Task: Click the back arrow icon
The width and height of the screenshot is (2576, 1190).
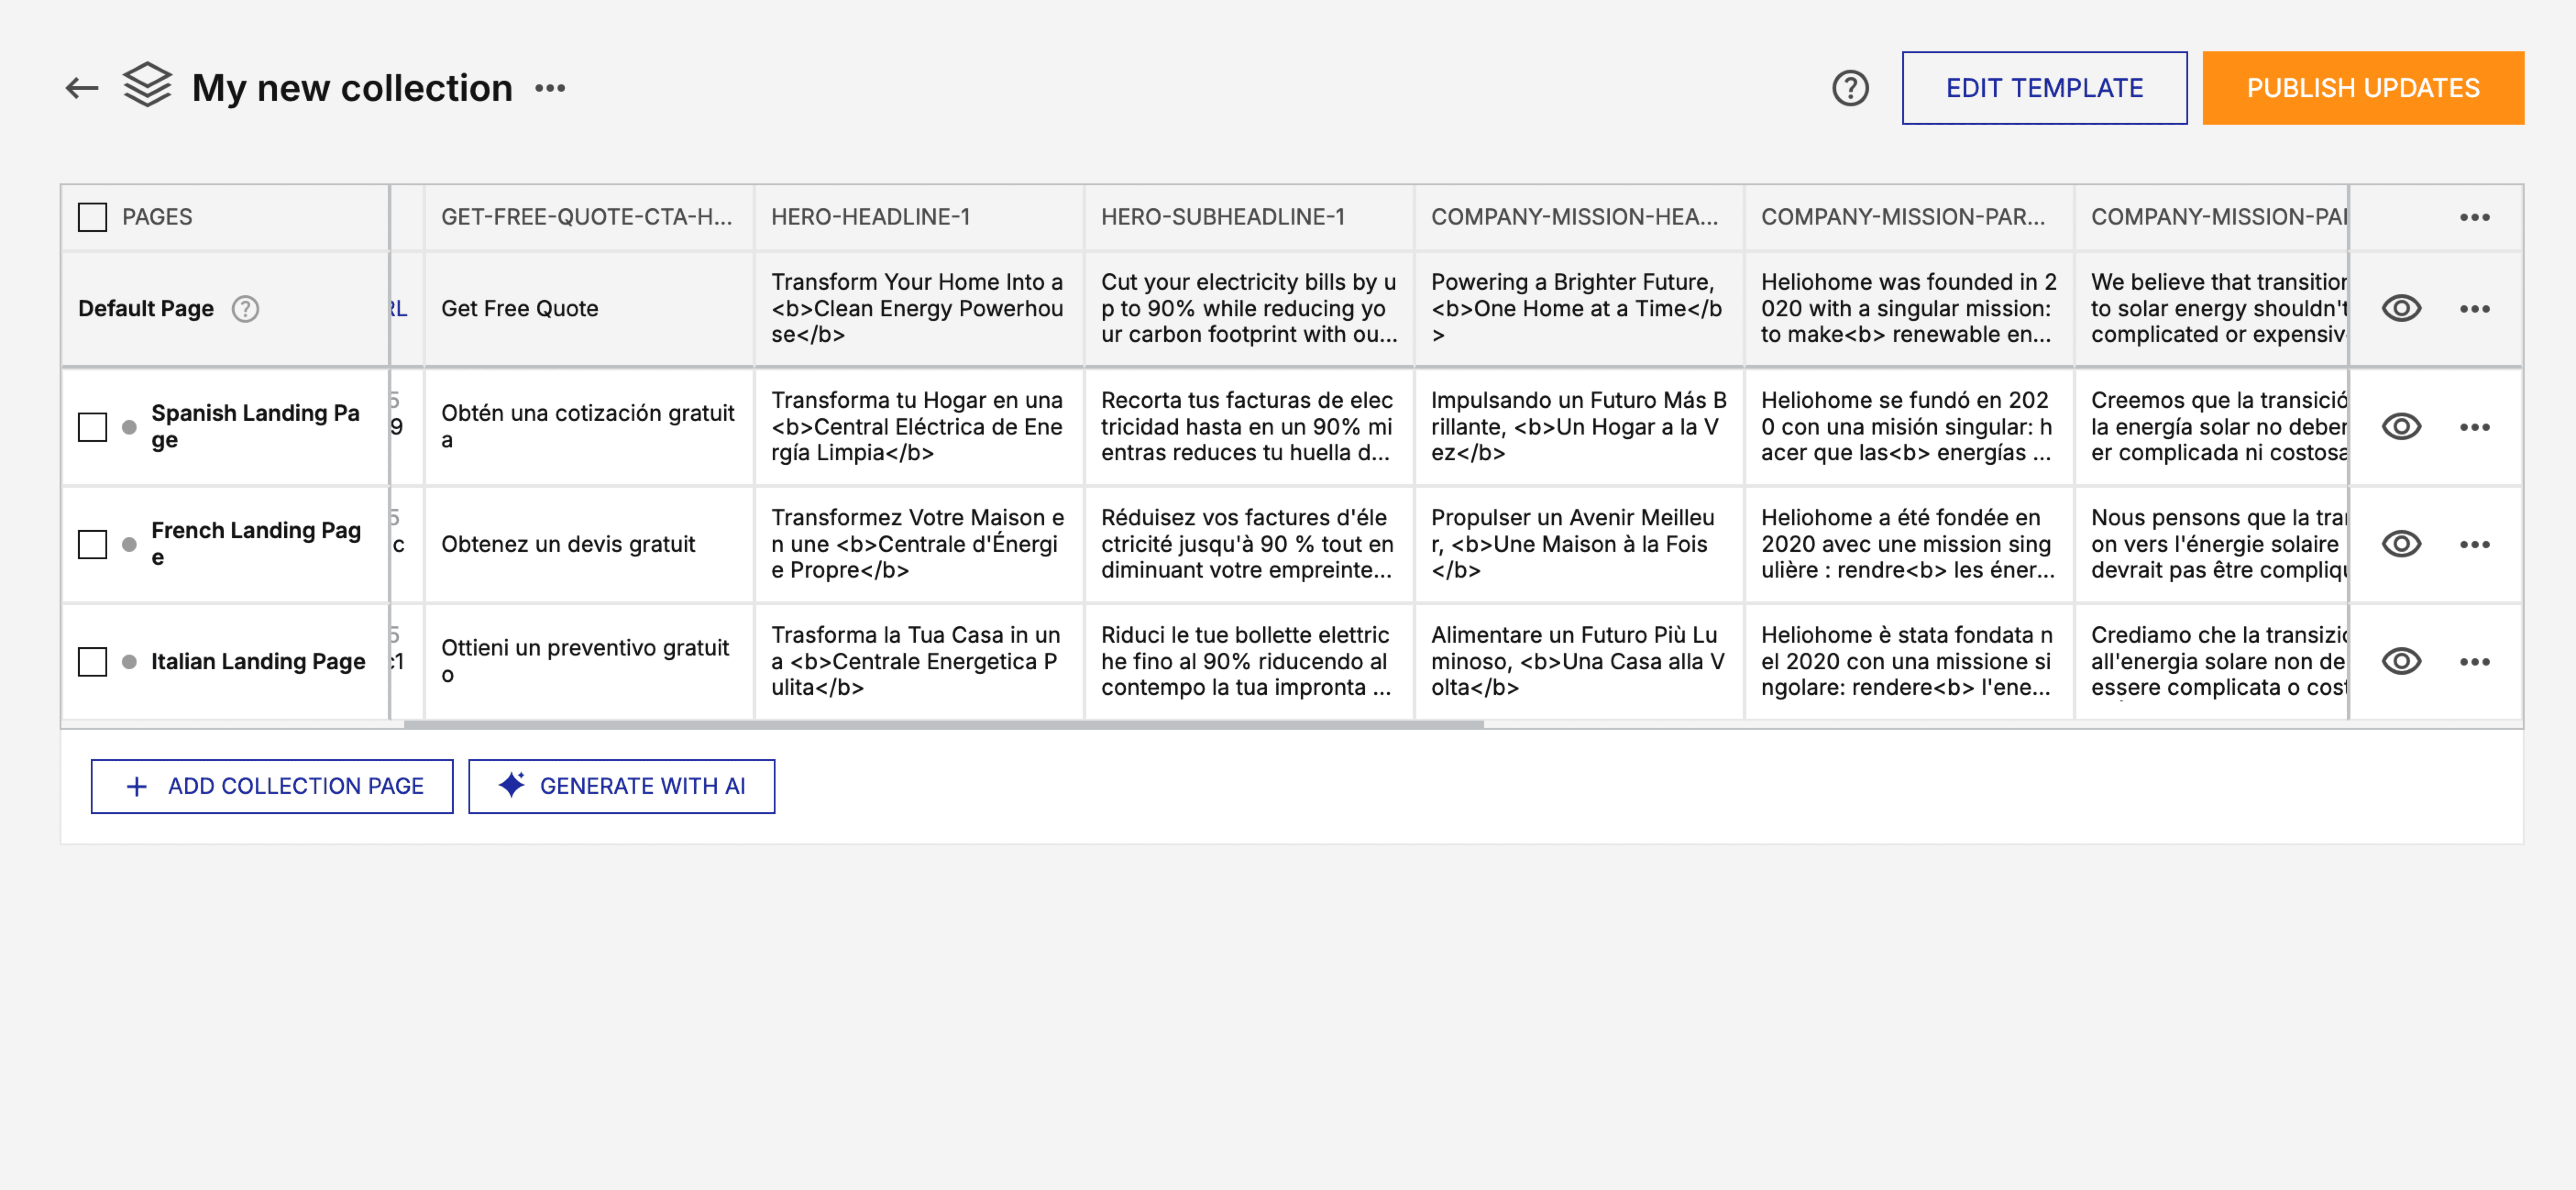Action: coord(82,88)
